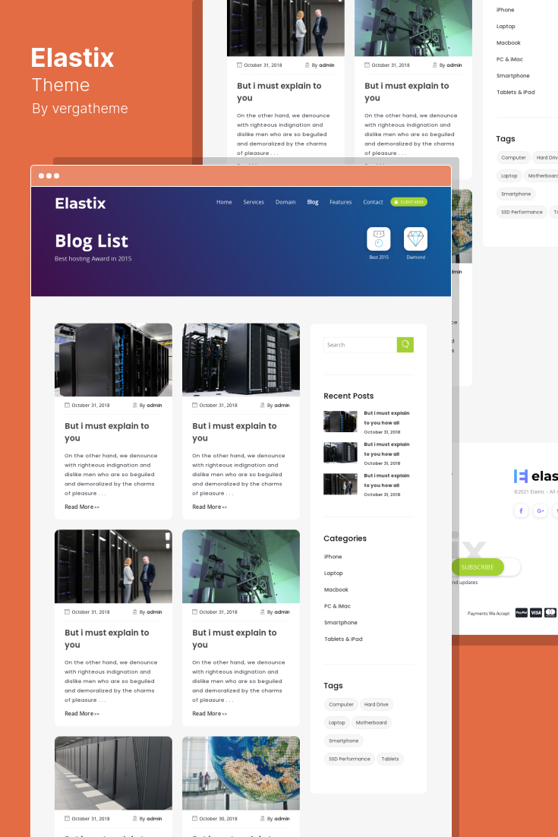Open the Best 2015 award icon
The image size is (558, 837).
click(379, 238)
